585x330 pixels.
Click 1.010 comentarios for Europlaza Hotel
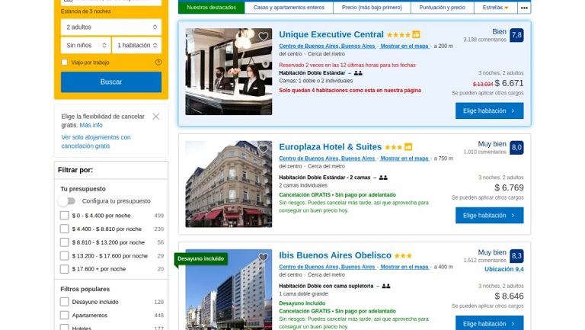click(484, 152)
